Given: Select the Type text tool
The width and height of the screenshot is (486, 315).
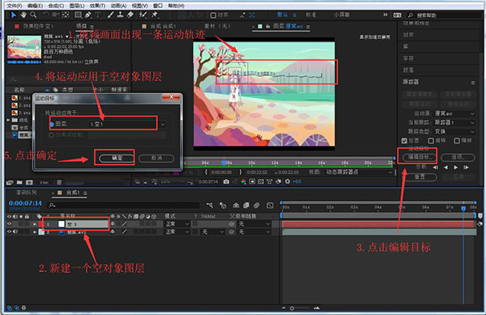Looking at the screenshot, I should 98,15.
